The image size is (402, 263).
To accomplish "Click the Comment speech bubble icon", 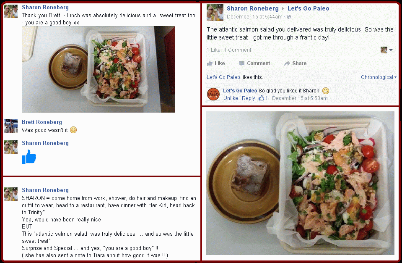I will pyautogui.click(x=241, y=63).
